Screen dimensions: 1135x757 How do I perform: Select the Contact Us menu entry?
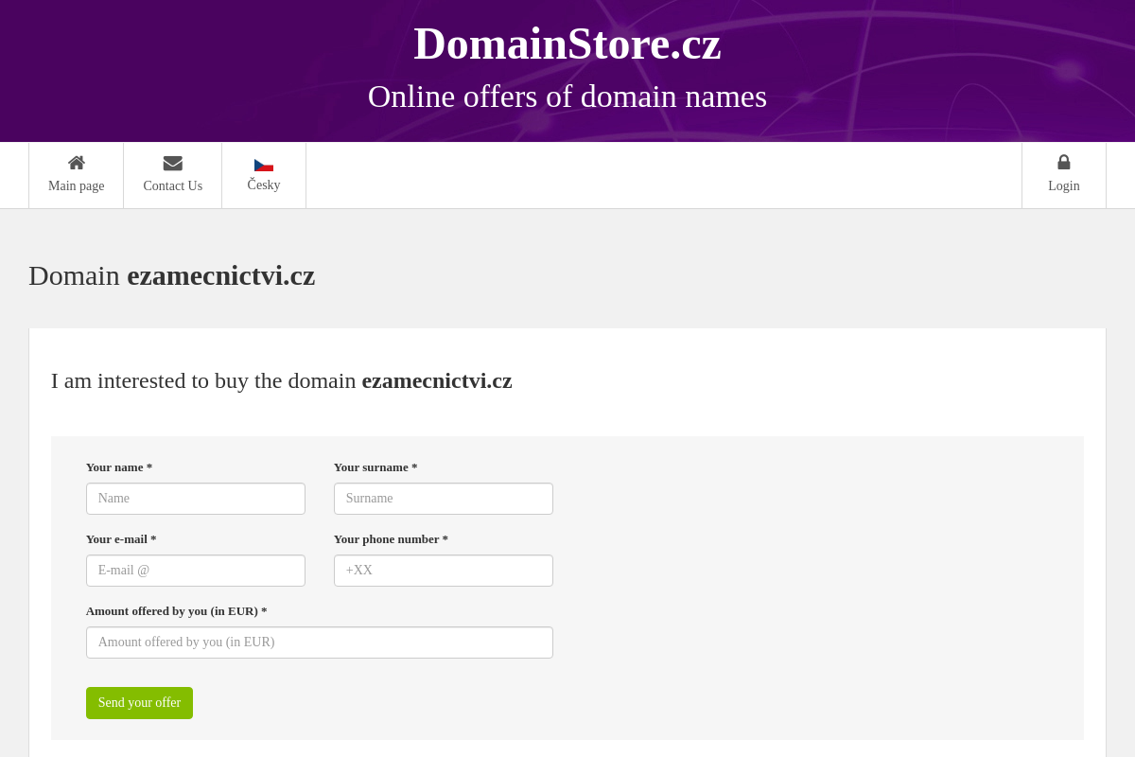[172, 185]
